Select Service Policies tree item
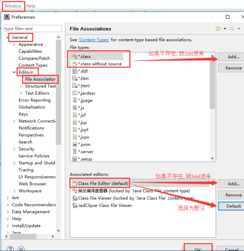The width and height of the screenshot is (244, 251). [x=34, y=156]
